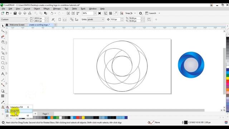Image resolution: width=229 pixels, height=129 pixels.
Task: Toggle Show guidelines button
Action: click(116, 13)
